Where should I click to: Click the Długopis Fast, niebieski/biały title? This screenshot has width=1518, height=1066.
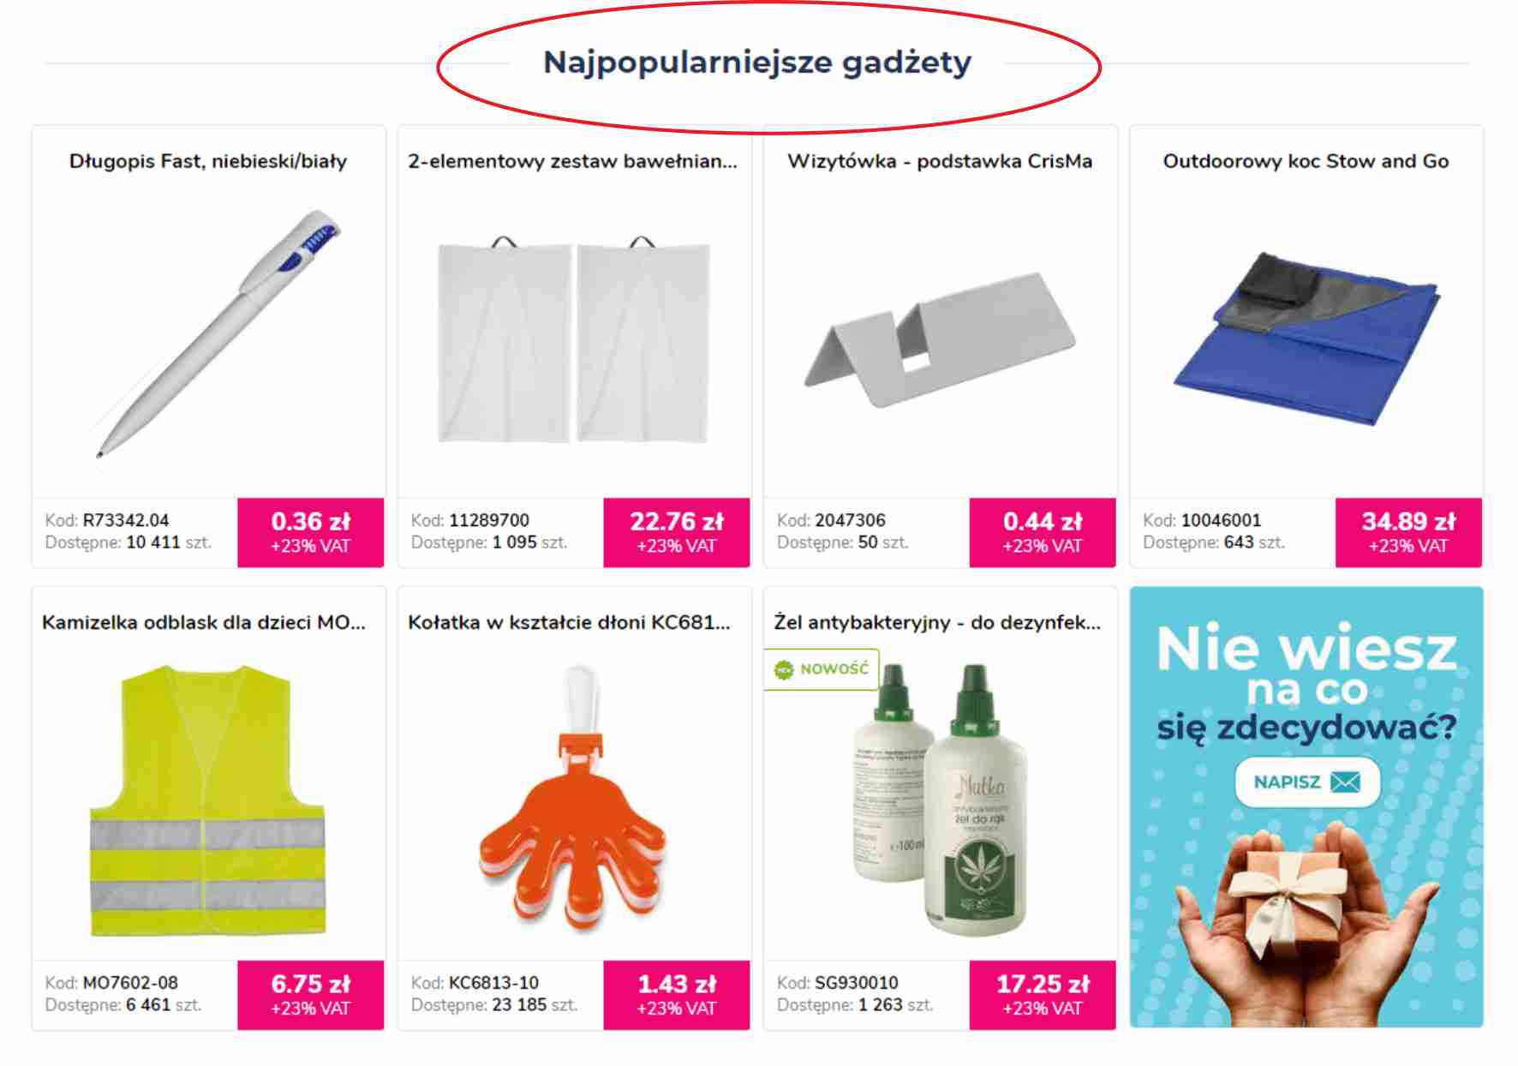[x=208, y=161]
